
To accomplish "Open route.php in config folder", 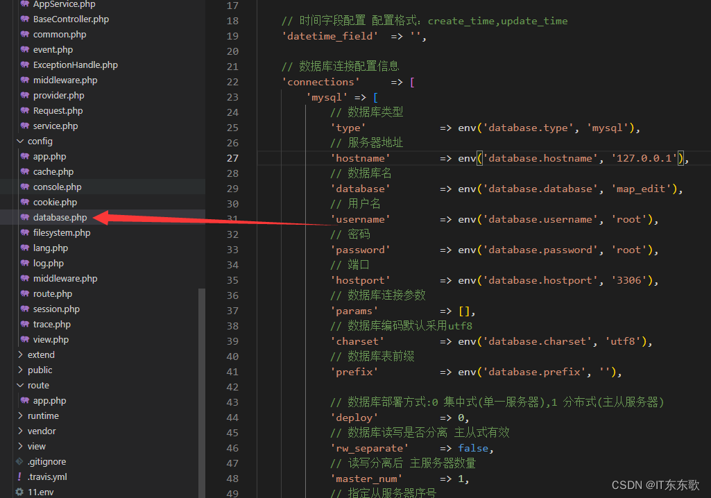I will (53, 294).
